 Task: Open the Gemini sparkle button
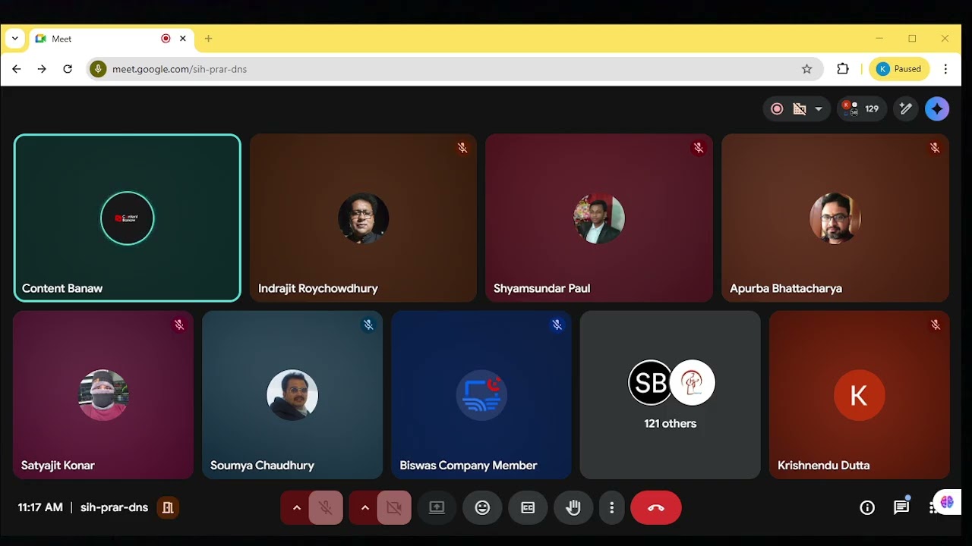coord(937,109)
